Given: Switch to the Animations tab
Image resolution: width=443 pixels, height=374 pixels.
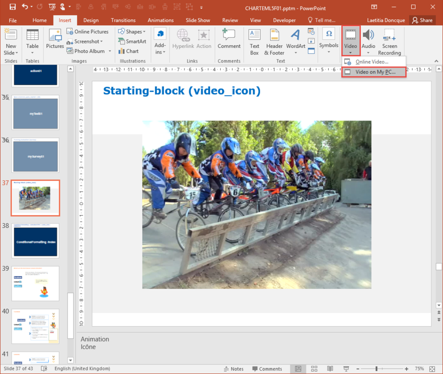Looking at the screenshot, I should [x=161, y=20].
